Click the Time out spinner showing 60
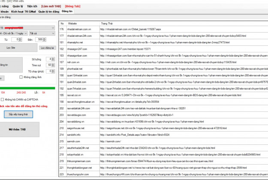Image resolution: width=268 pixels, height=180 pixels. tap(50, 65)
